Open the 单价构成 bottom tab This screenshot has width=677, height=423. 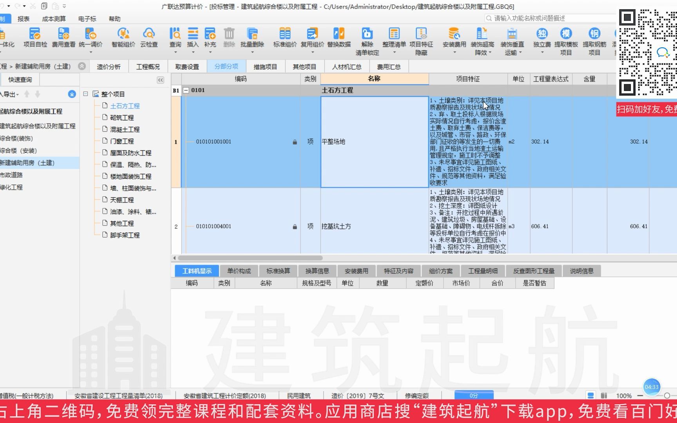(x=239, y=271)
